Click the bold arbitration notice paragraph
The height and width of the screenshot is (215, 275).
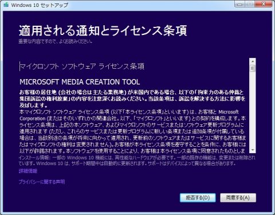click(x=132, y=99)
